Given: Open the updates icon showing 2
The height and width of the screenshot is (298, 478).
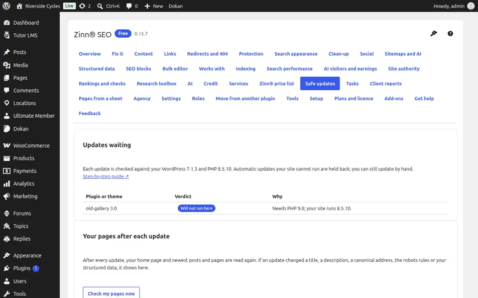Looking at the screenshot, I should click(82, 6).
